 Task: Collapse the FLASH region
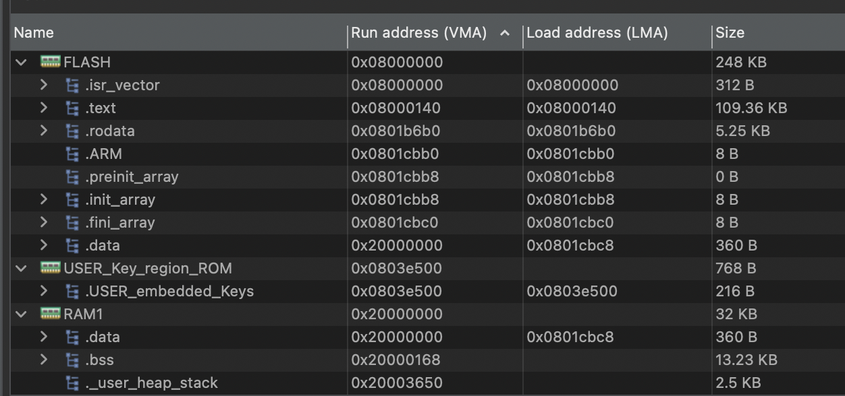click(x=20, y=62)
